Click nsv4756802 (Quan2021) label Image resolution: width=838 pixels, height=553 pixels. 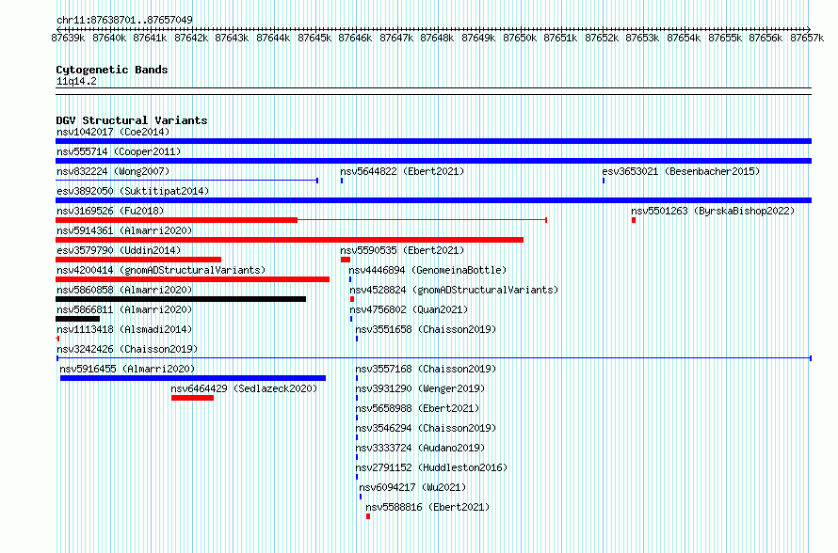click(409, 309)
